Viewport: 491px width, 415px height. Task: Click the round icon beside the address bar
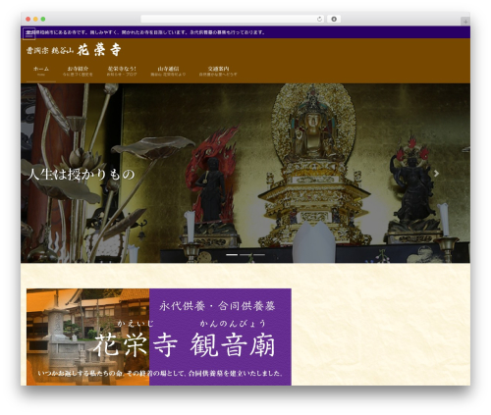(334, 19)
